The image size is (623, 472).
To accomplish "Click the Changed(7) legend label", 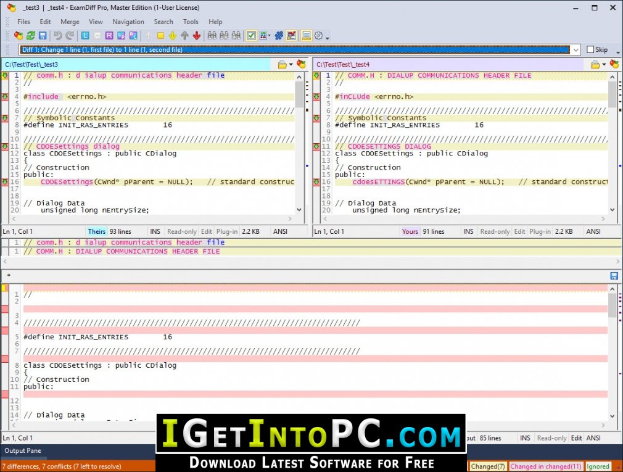I will coord(487,466).
